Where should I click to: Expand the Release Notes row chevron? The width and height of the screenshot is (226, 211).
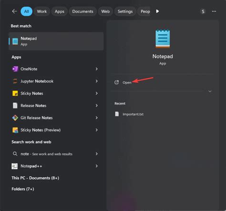tap(97, 105)
